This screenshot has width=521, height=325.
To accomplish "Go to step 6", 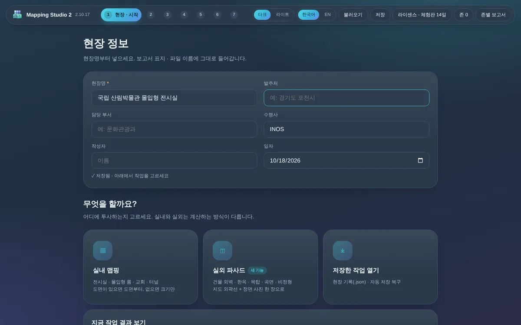I will click(x=218, y=15).
